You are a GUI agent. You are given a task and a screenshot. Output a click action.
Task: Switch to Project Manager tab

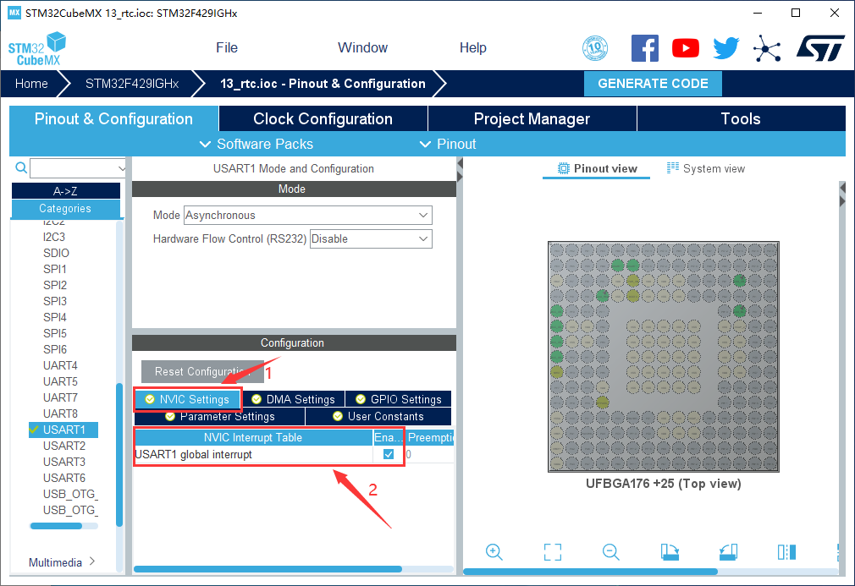532,118
